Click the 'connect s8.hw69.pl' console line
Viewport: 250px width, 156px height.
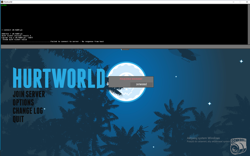tap(12, 30)
